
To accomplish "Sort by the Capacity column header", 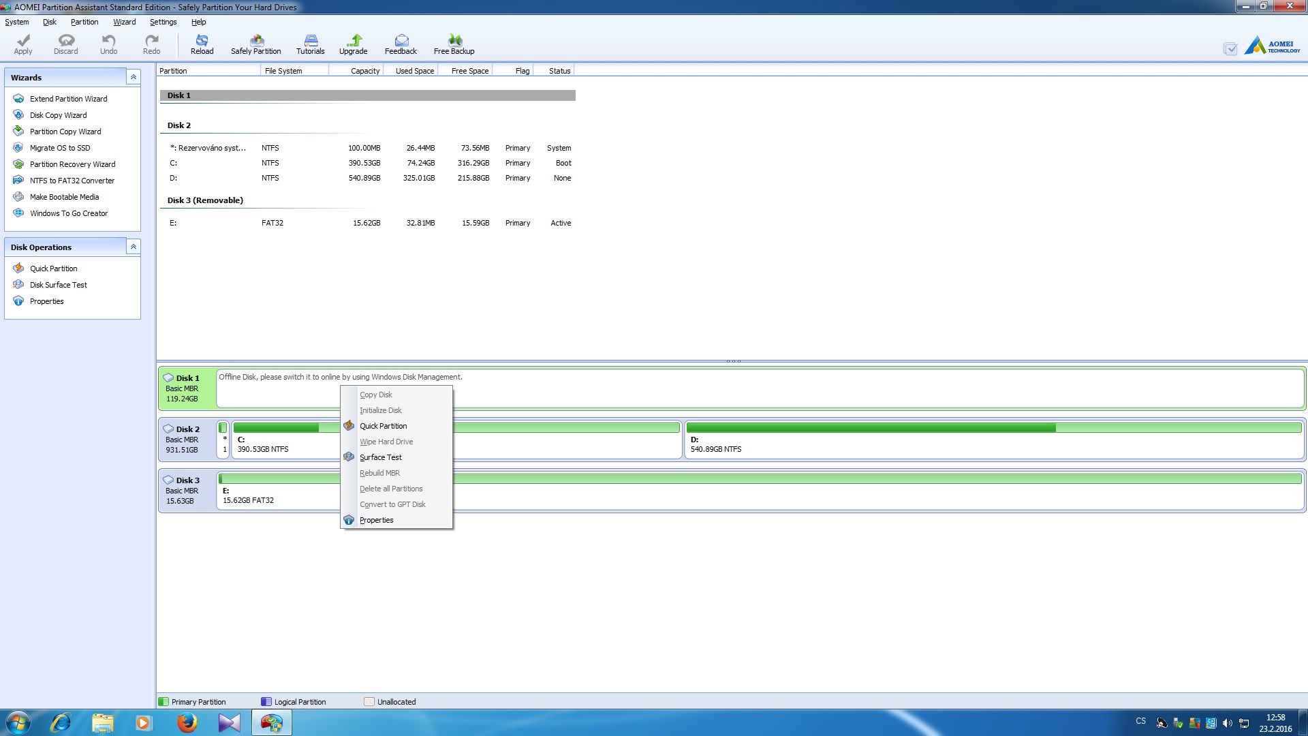I will pos(355,70).
